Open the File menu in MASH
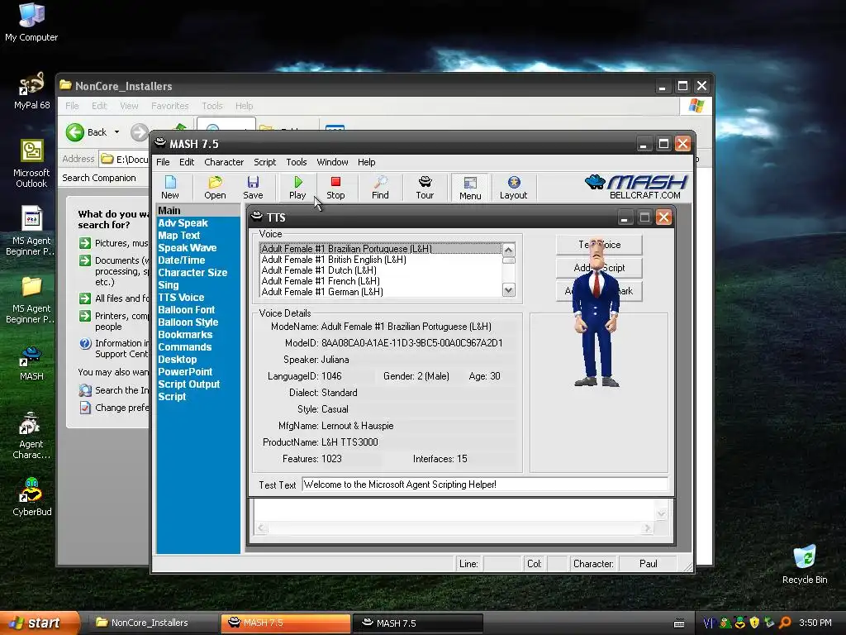Screen dimensions: 846x635 (x=163, y=162)
